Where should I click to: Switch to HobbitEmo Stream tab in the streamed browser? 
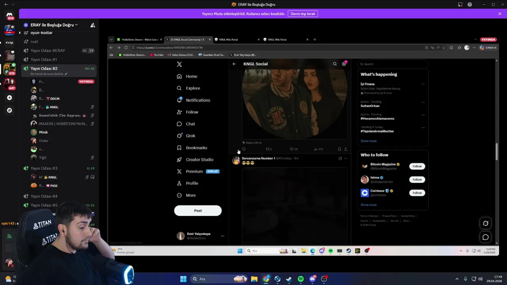(x=139, y=40)
